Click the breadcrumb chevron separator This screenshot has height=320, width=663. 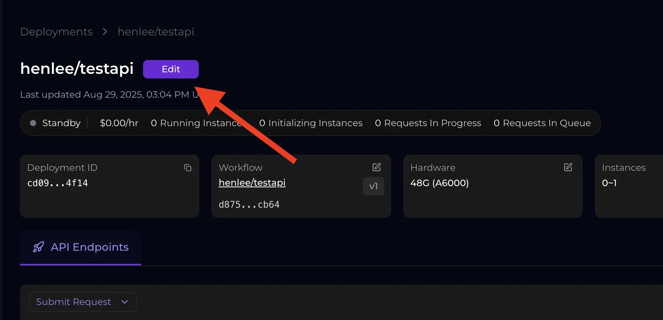[x=105, y=32]
